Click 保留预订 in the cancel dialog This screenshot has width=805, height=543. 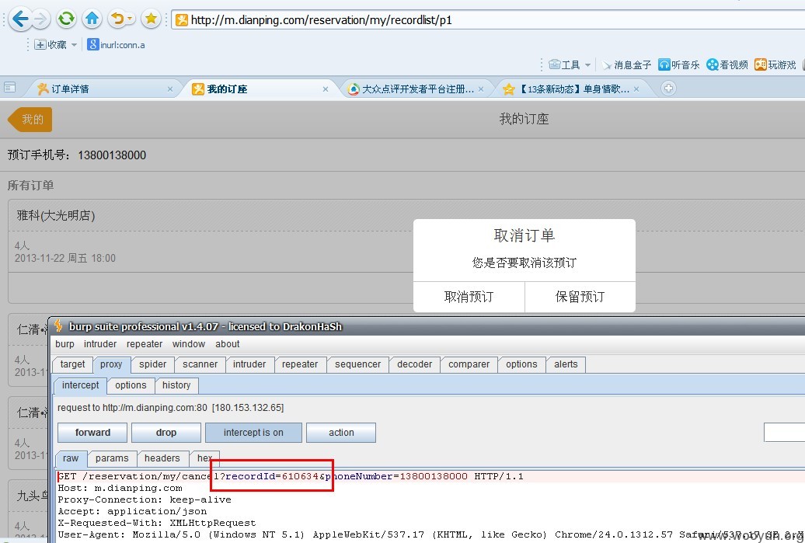click(580, 297)
